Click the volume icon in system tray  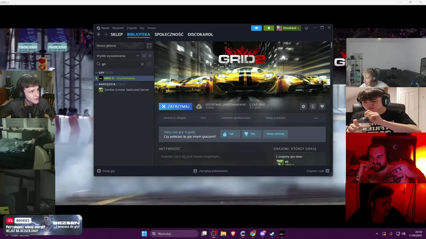coord(404,234)
